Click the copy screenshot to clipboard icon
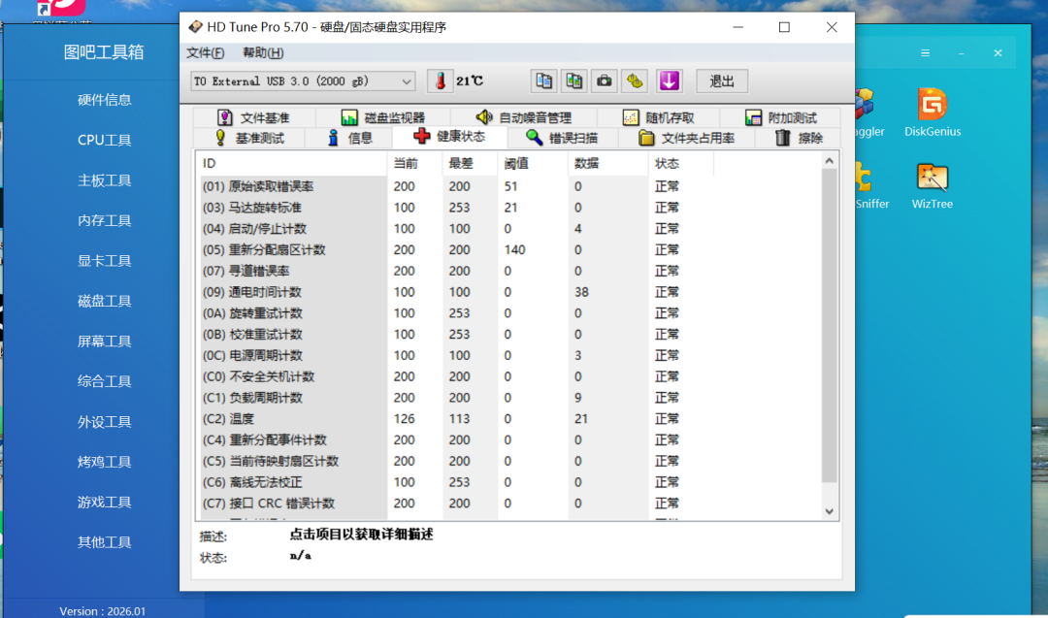Image resolution: width=1048 pixels, height=618 pixels. coord(573,81)
